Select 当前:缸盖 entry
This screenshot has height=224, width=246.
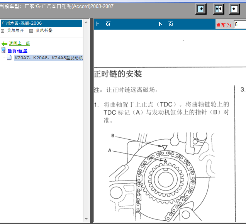(17, 51)
